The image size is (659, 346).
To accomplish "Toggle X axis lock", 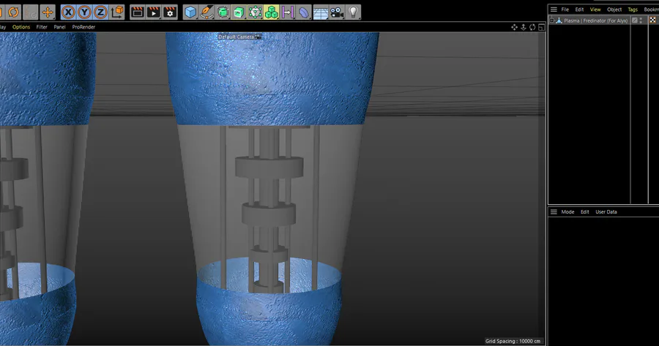I will (68, 12).
